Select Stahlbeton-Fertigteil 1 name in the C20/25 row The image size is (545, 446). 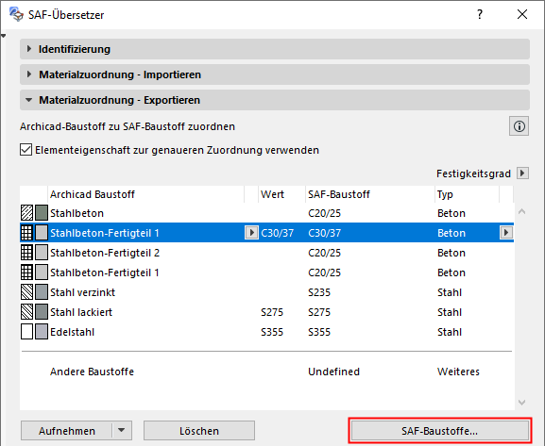[x=105, y=273]
